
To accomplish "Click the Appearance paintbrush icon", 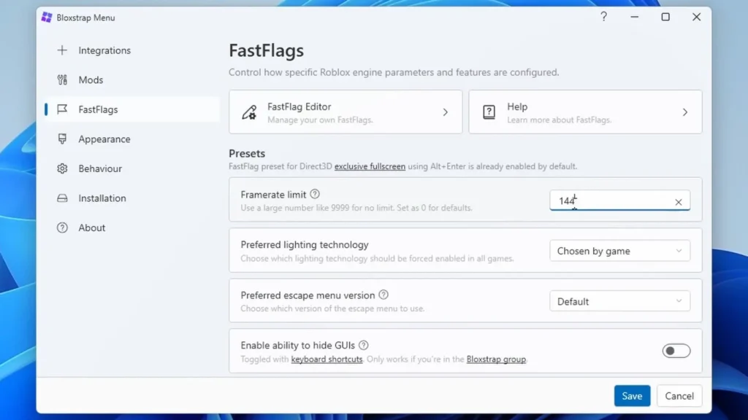I will (62, 139).
